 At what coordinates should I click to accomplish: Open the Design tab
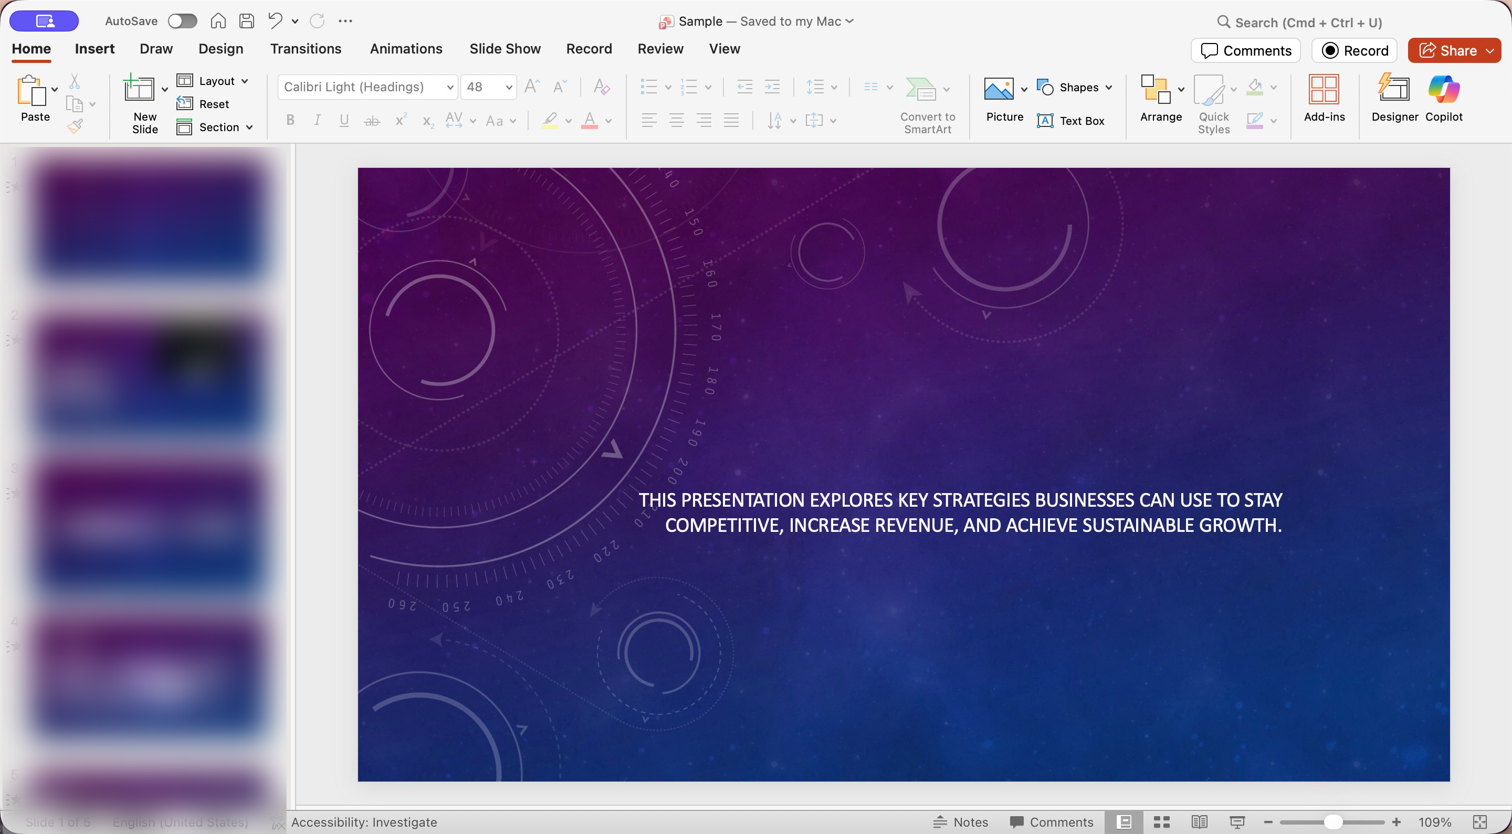pos(220,49)
